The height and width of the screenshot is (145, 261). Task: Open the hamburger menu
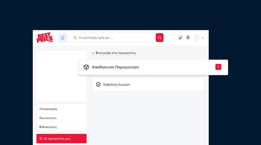coord(63,38)
